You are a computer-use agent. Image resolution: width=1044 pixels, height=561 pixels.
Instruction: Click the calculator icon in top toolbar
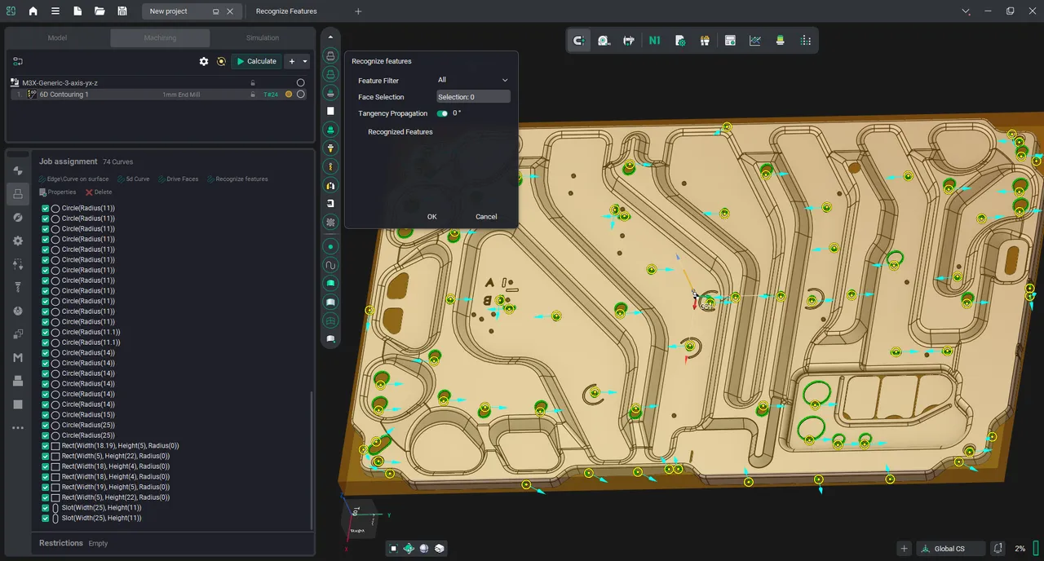point(730,40)
